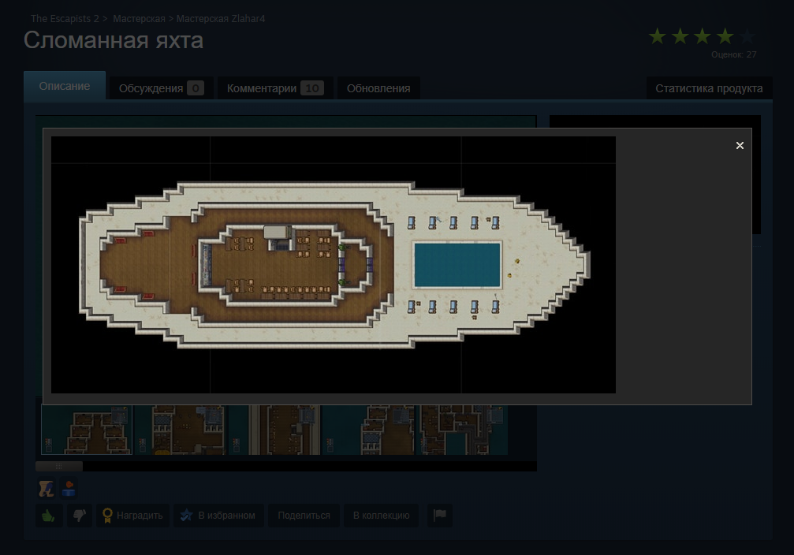Switch to the Описание tab
794x555 pixels.
pos(65,86)
